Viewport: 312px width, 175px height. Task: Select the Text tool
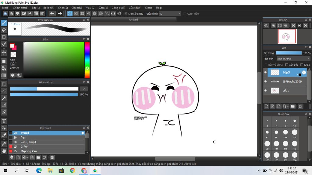pos(4,121)
